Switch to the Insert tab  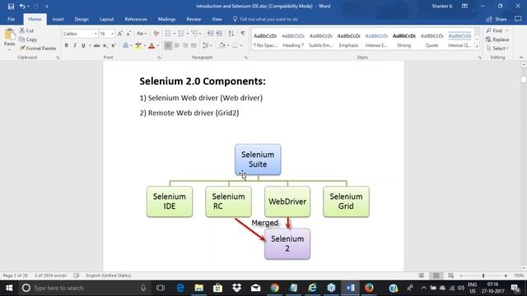[58, 19]
